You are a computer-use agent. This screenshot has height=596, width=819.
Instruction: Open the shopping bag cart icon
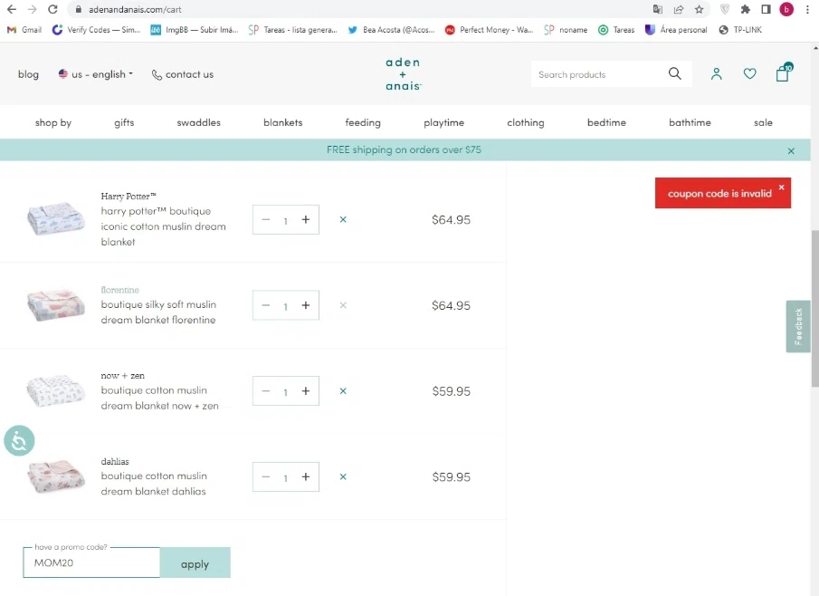tap(783, 72)
